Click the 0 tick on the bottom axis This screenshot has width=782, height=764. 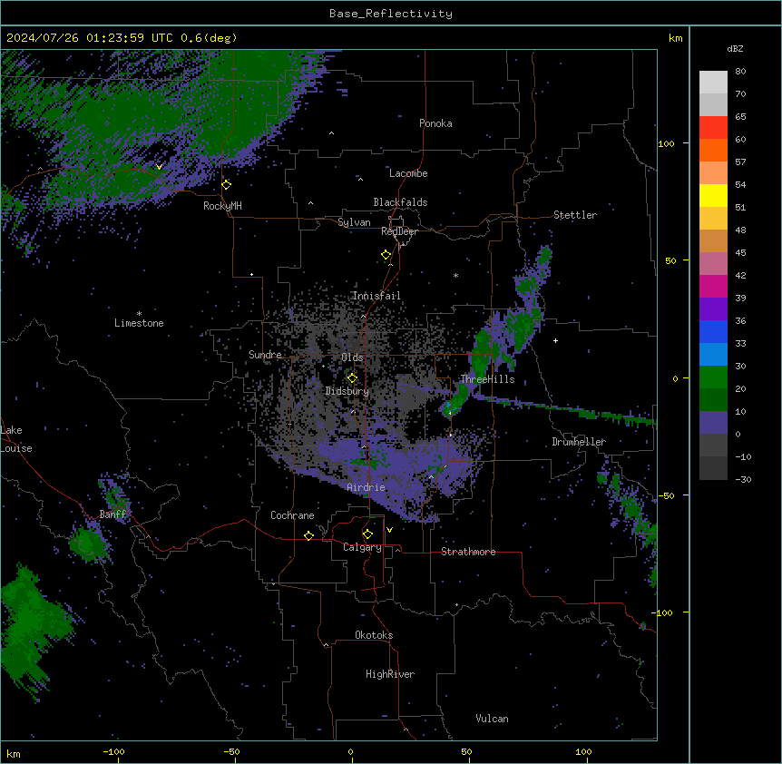350,751
